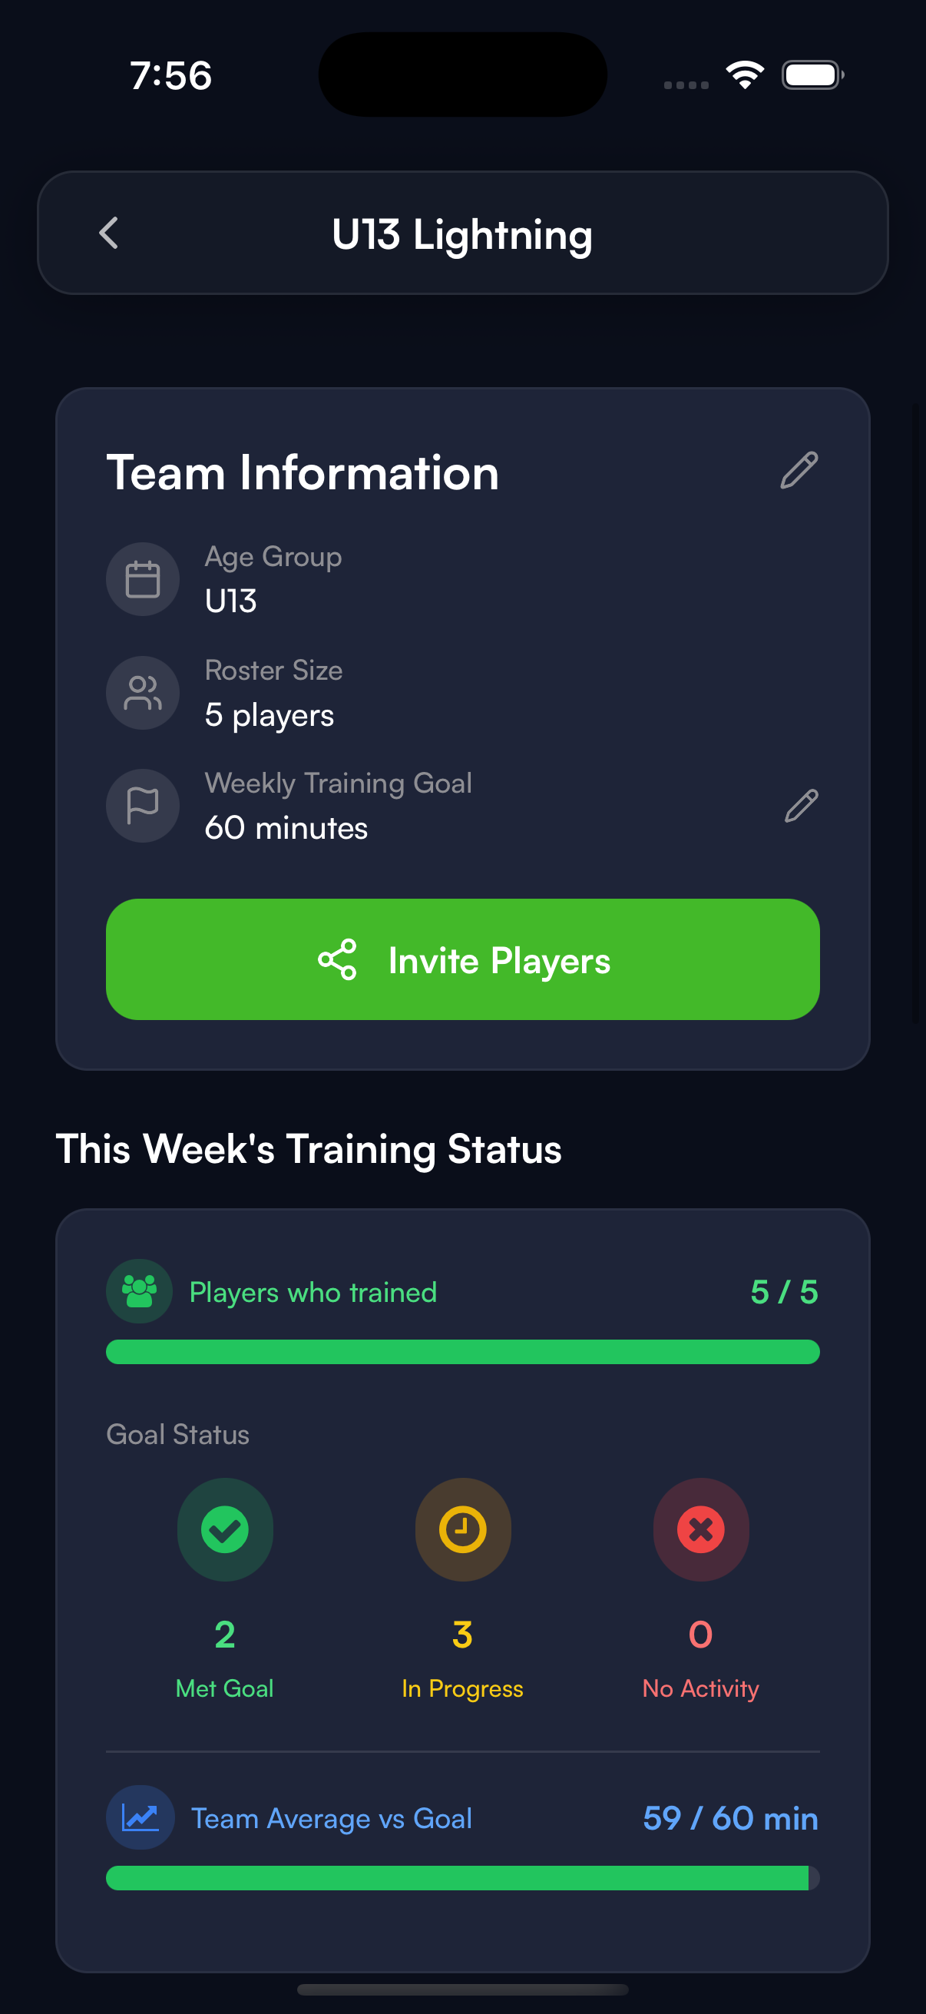This screenshot has height=2014, width=926.
Task: Tap the Roster Size people icon
Action: click(x=143, y=693)
